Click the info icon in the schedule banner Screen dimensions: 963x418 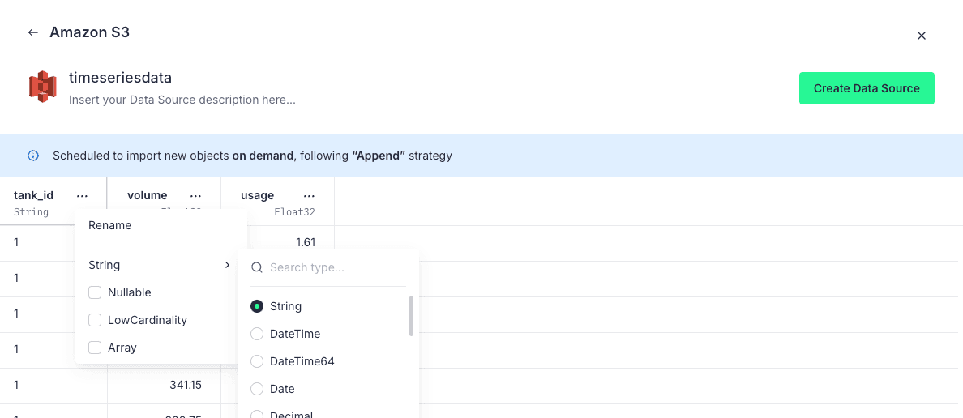tap(33, 156)
